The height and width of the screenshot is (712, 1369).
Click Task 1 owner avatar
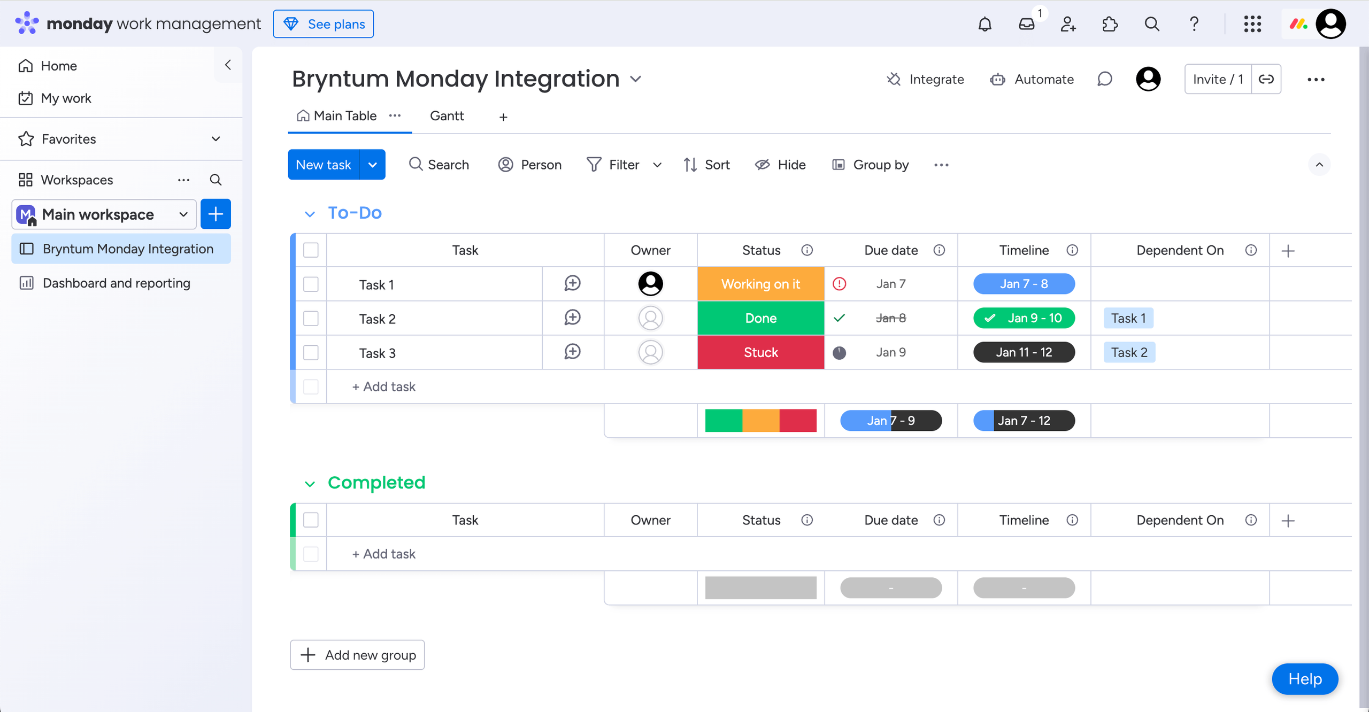click(x=650, y=283)
